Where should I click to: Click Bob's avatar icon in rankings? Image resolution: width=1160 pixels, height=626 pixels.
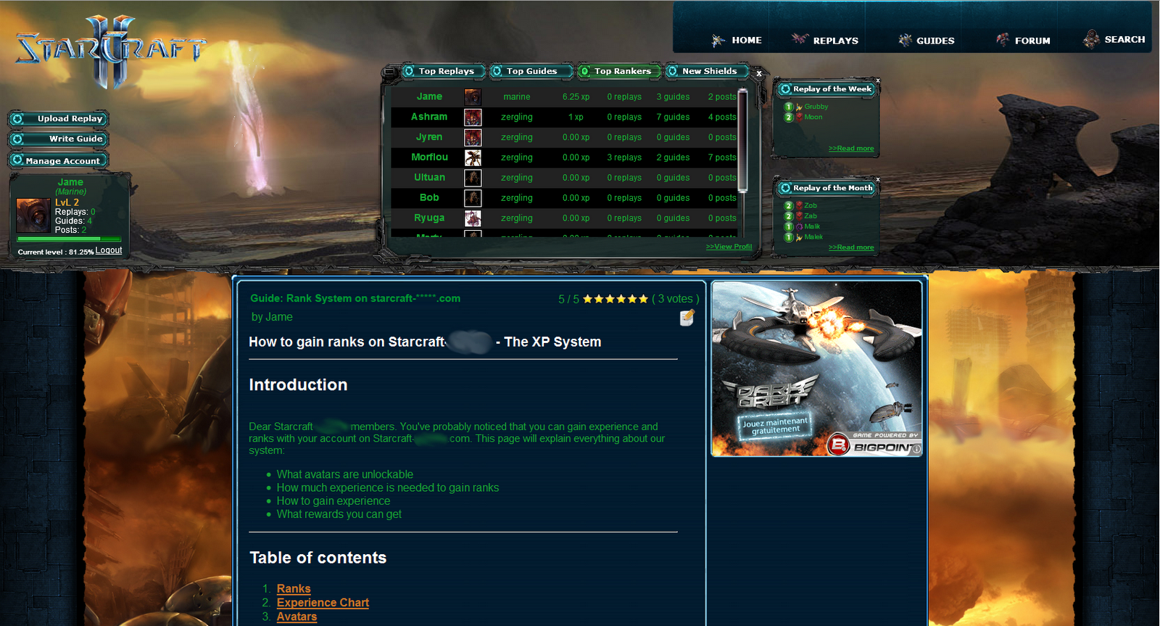point(473,199)
